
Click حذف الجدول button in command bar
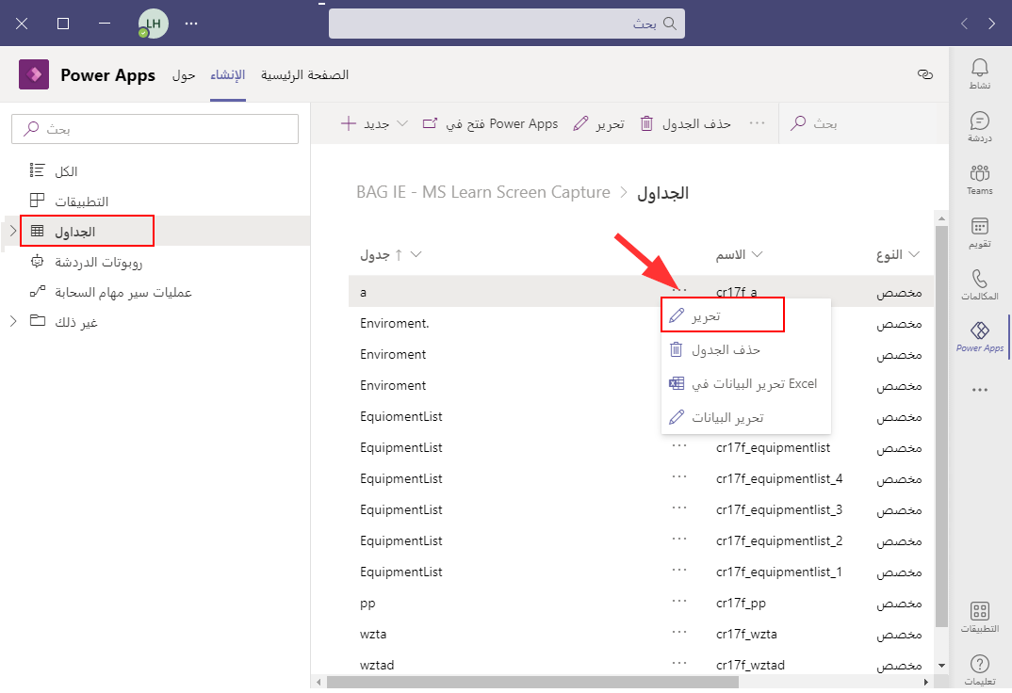pos(685,123)
